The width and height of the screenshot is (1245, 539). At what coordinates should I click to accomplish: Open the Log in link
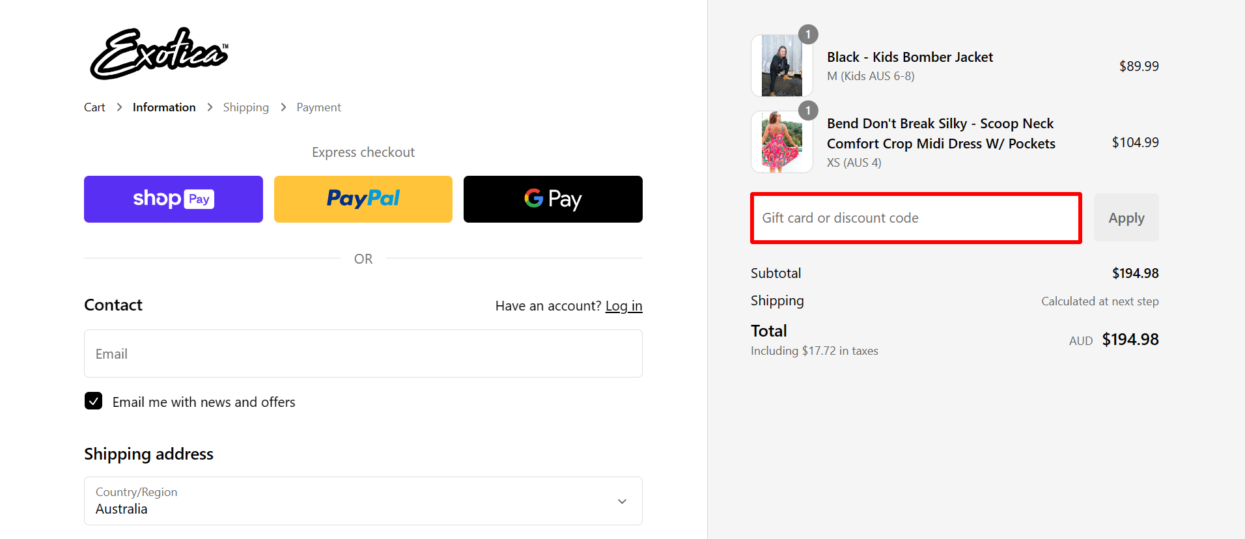point(623,305)
